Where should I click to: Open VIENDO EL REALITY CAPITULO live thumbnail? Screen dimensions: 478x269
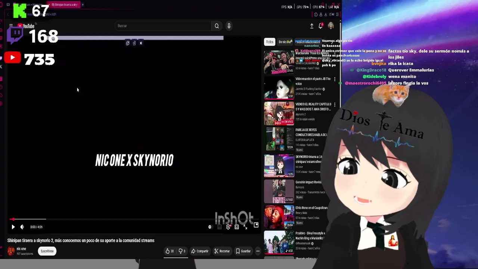tap(279, 113)
